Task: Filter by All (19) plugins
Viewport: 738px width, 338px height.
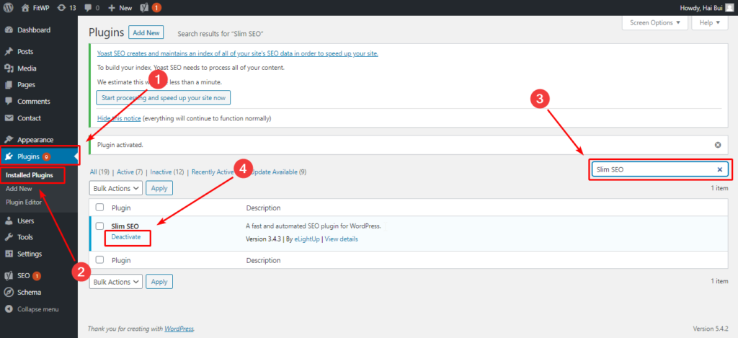Action: [x=99, y=172]
